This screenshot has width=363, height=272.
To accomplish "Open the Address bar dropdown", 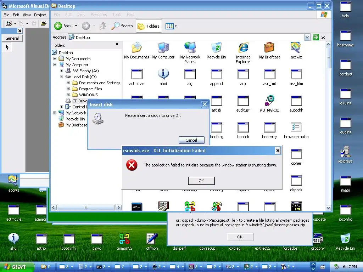I will point(307,37).
